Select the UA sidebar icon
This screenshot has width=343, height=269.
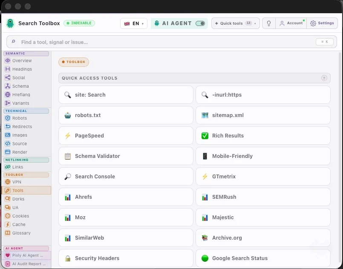click(8, 207)
